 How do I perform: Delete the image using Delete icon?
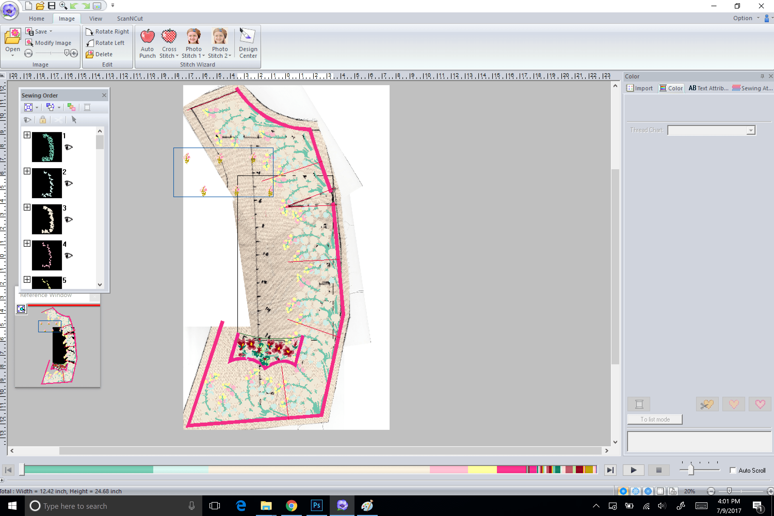(90, 54)
